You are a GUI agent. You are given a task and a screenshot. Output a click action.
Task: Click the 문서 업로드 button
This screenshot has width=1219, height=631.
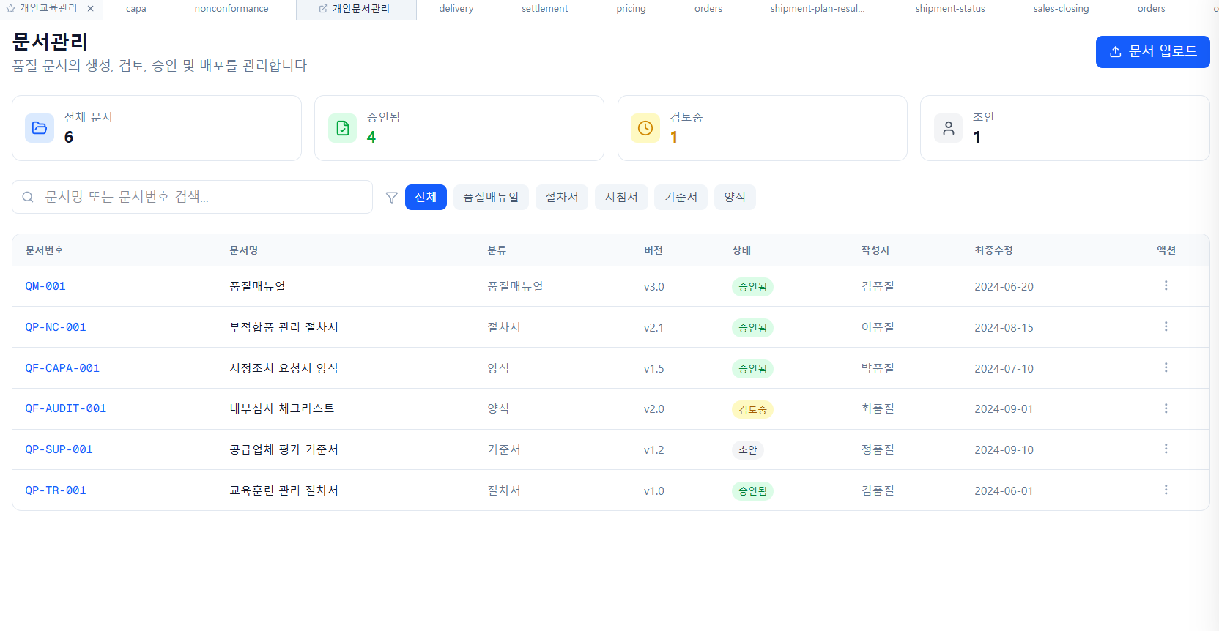[x=1152, y=51]
